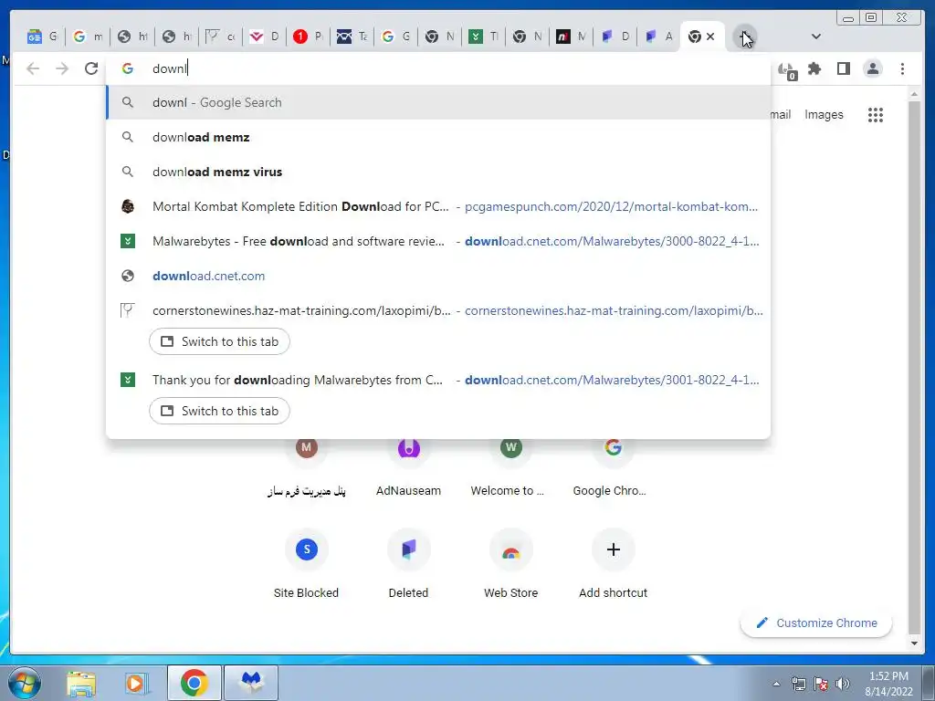Switch to the wine glass 'cc' tab
935x701 pixels.
(219, 37)
